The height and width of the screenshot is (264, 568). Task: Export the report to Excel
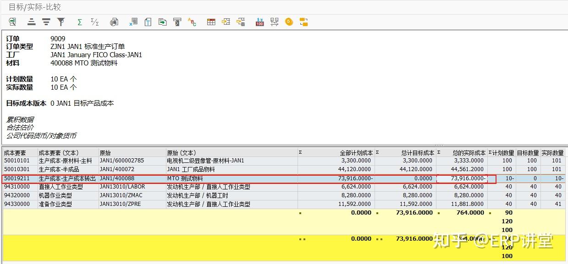[133, 22]
